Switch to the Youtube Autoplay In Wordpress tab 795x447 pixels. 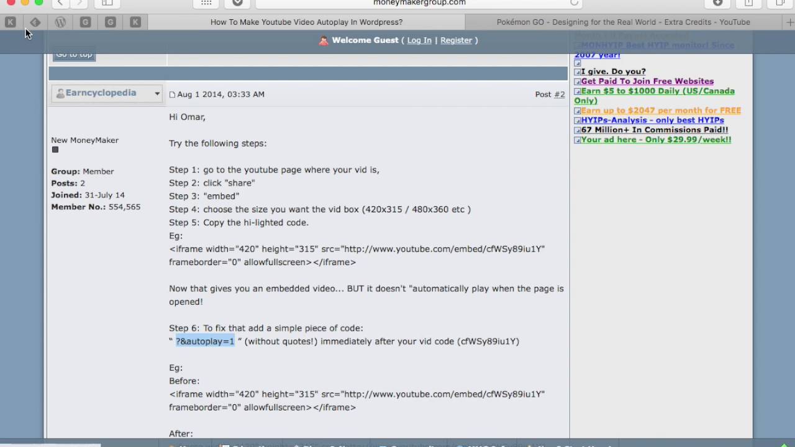point(306,22)
